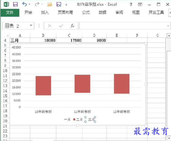Screen dimensions: 171x141
Task: Open the undo history dropdown arrow
Action: (30, 4)
